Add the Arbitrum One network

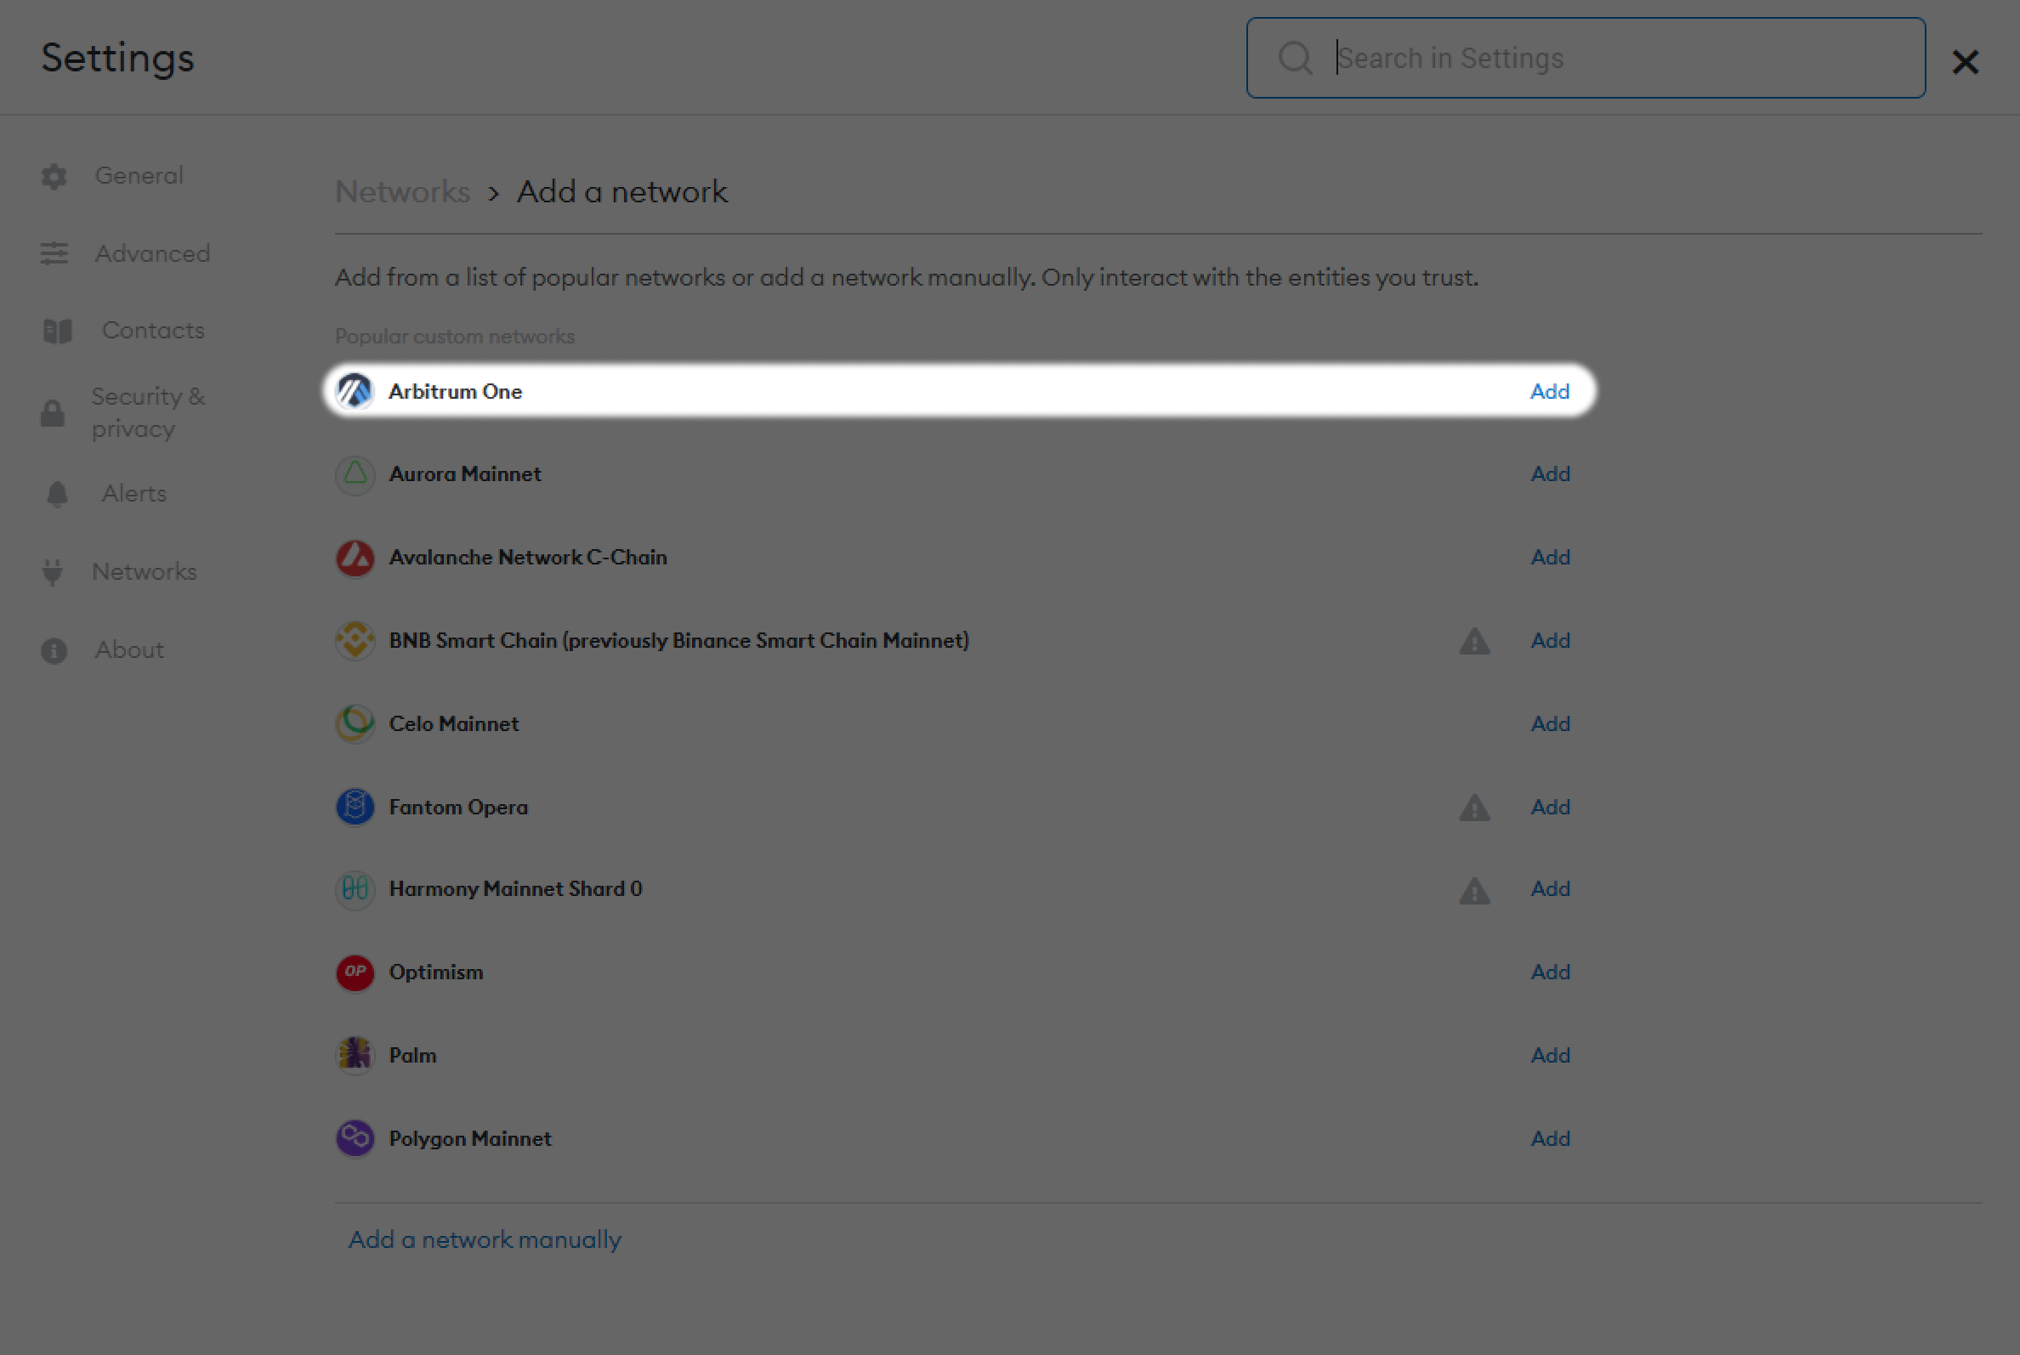[x=1550, y=392]
